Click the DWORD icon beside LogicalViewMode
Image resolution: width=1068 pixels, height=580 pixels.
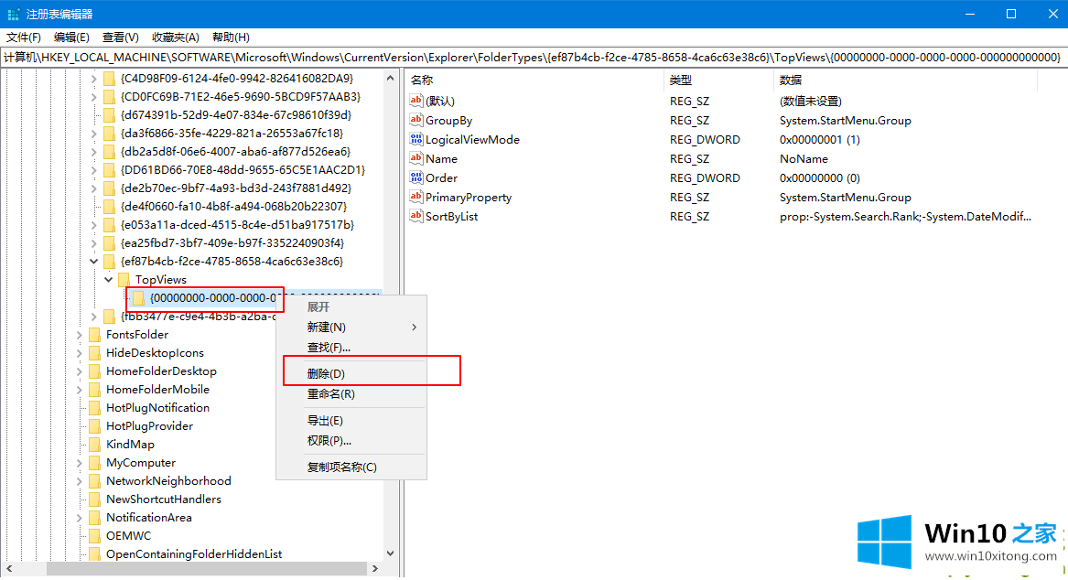tap(416, 140)
